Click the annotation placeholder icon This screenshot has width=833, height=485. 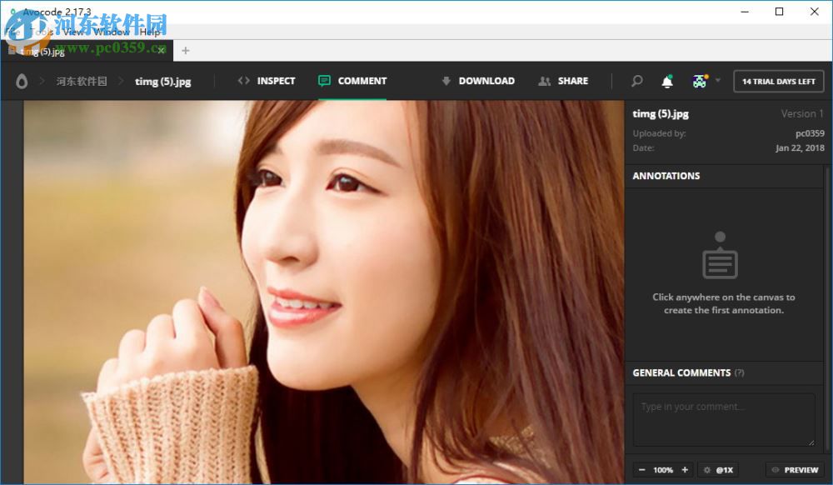720,255
